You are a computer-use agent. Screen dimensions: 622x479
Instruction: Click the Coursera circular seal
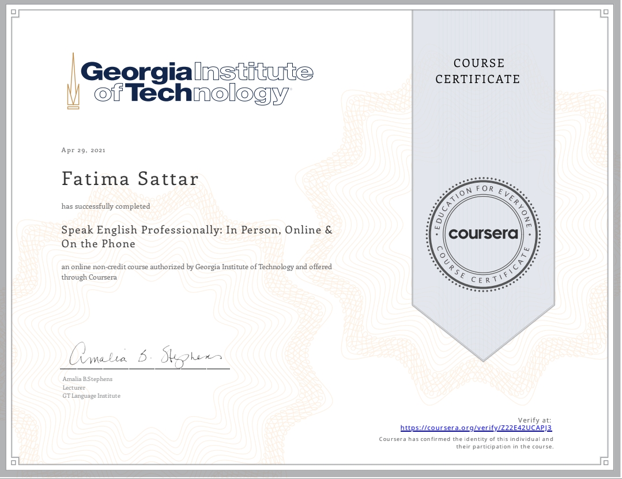[x=483, y=235]
